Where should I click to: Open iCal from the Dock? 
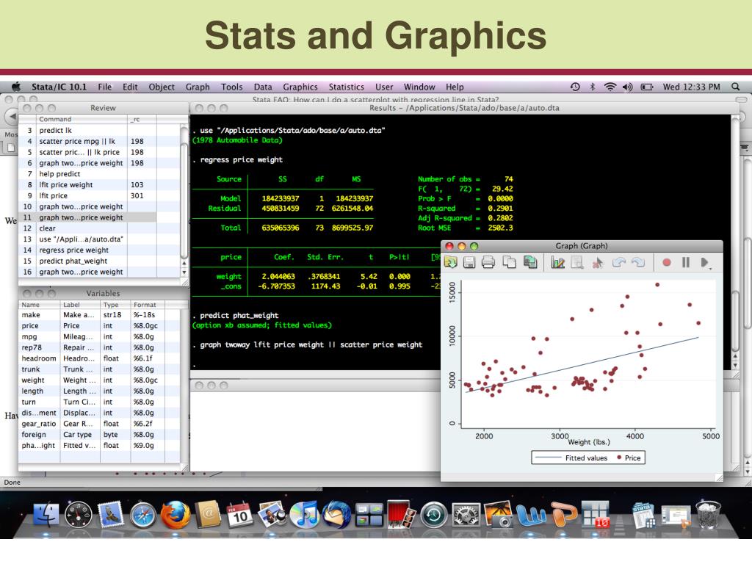(240, 515)
